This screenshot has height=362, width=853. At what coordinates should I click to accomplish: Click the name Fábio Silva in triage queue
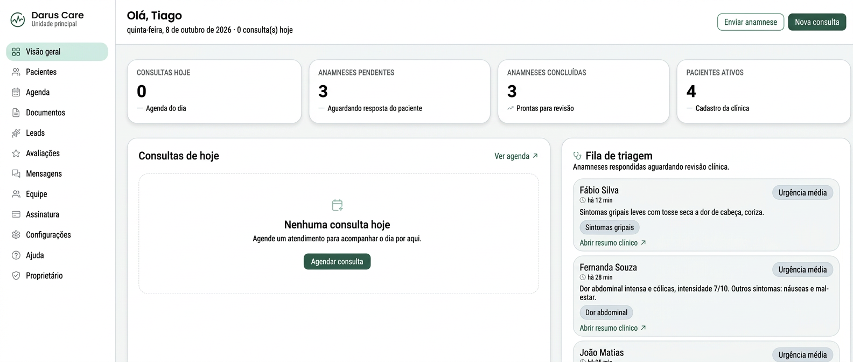pos(599,190)
